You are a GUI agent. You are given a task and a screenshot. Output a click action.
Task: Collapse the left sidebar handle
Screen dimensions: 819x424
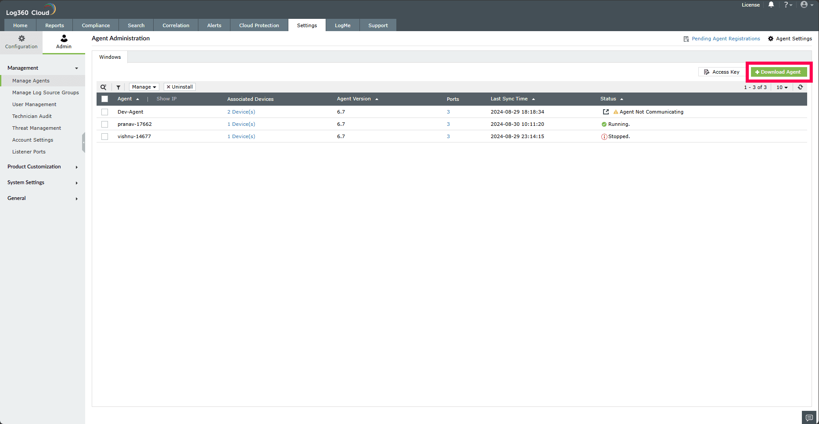tap(83, 143)
